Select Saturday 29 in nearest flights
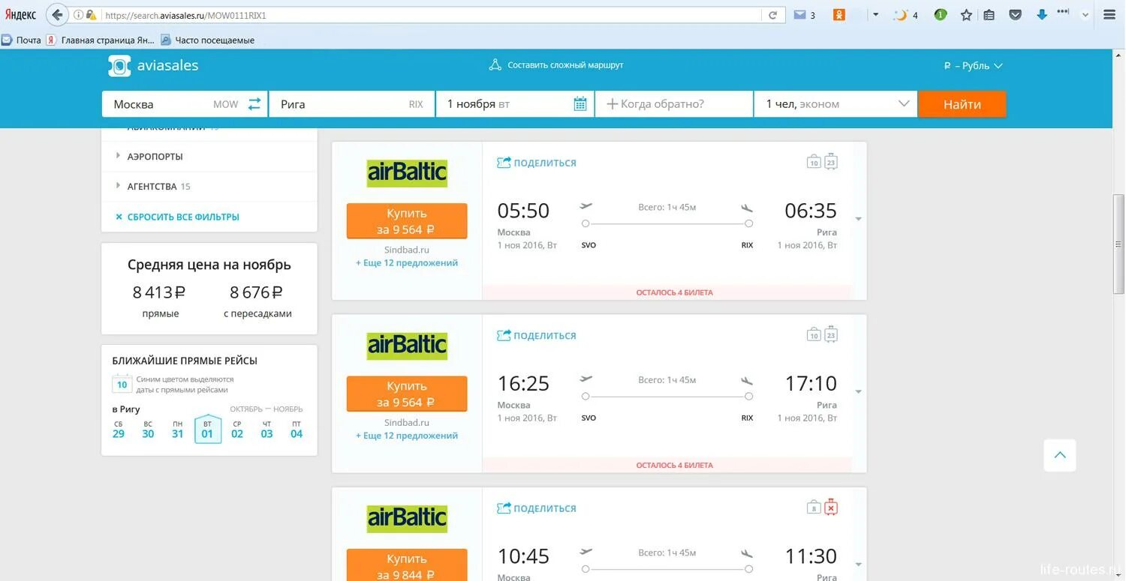 coord(119,430)
